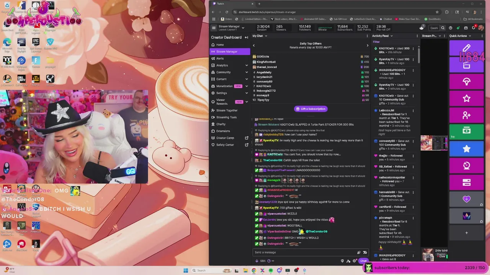Click the mod sword icon below chat

coord(348,261)
